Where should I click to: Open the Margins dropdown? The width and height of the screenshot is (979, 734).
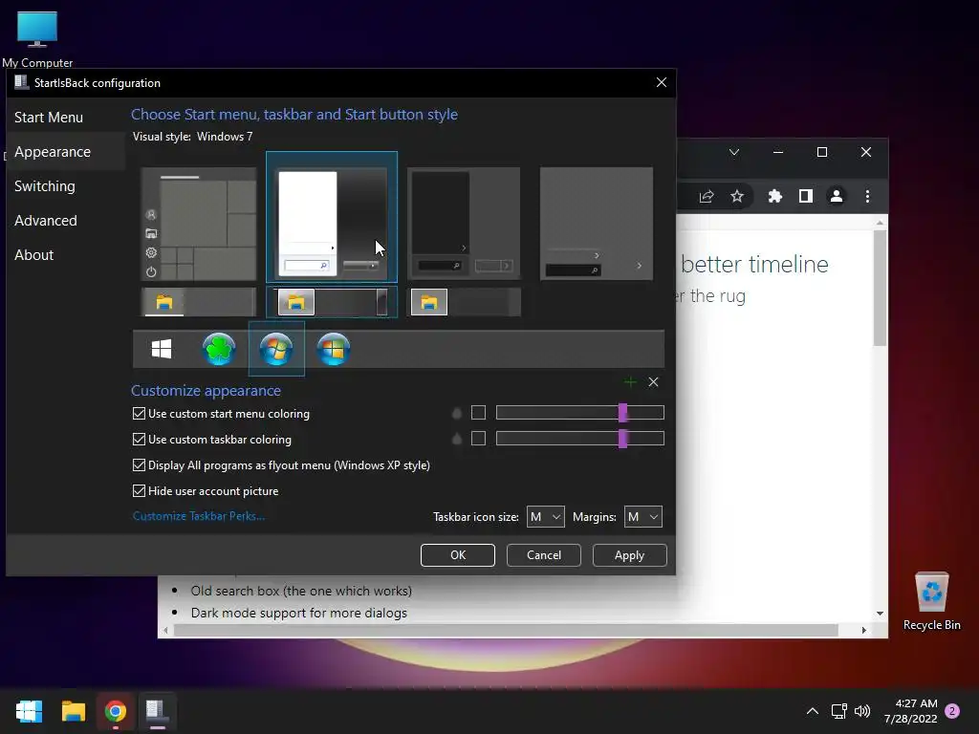[643, 517]
